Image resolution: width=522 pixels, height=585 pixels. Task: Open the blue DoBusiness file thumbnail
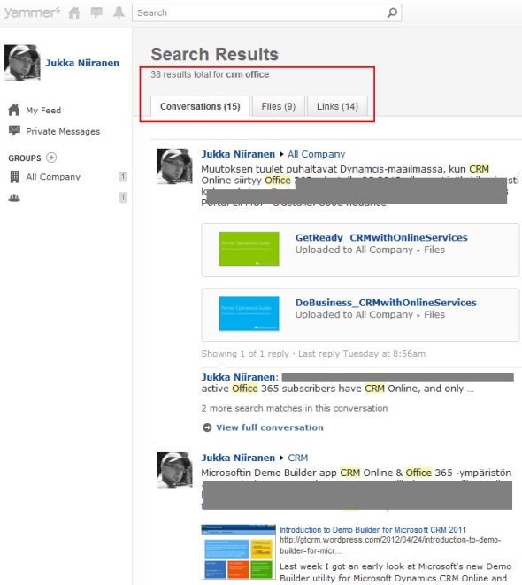249,314
